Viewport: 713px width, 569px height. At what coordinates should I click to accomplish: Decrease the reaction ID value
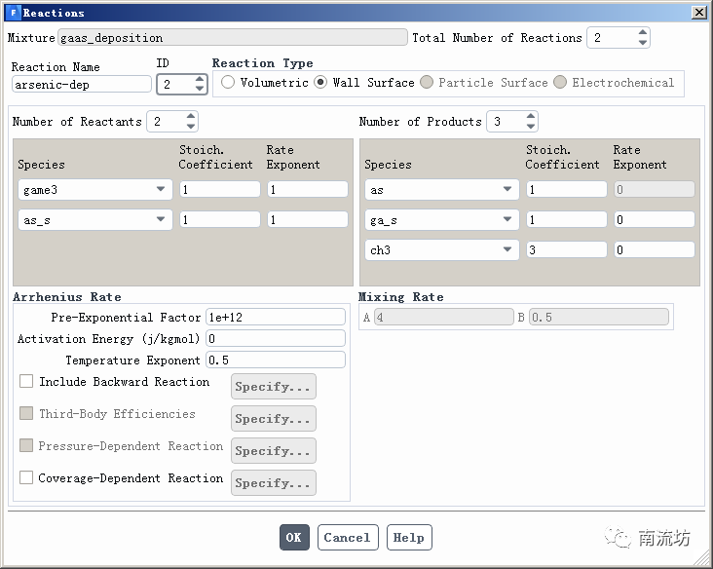pyautogui.click(x=200, y=90)
